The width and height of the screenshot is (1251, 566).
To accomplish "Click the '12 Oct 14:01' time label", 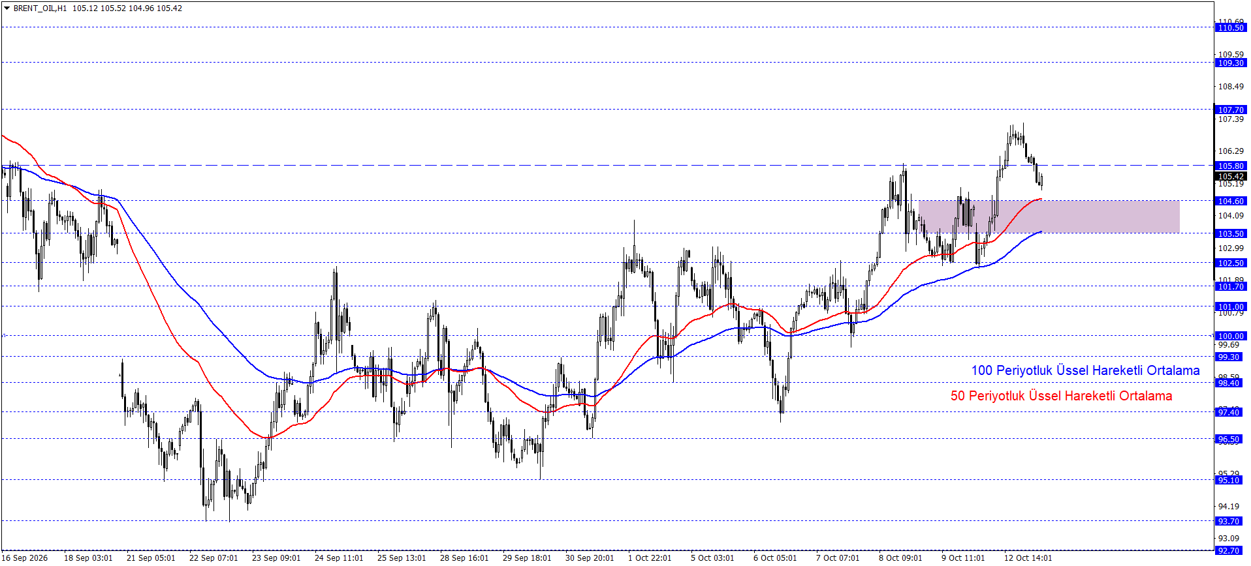I will (1028, 558).
